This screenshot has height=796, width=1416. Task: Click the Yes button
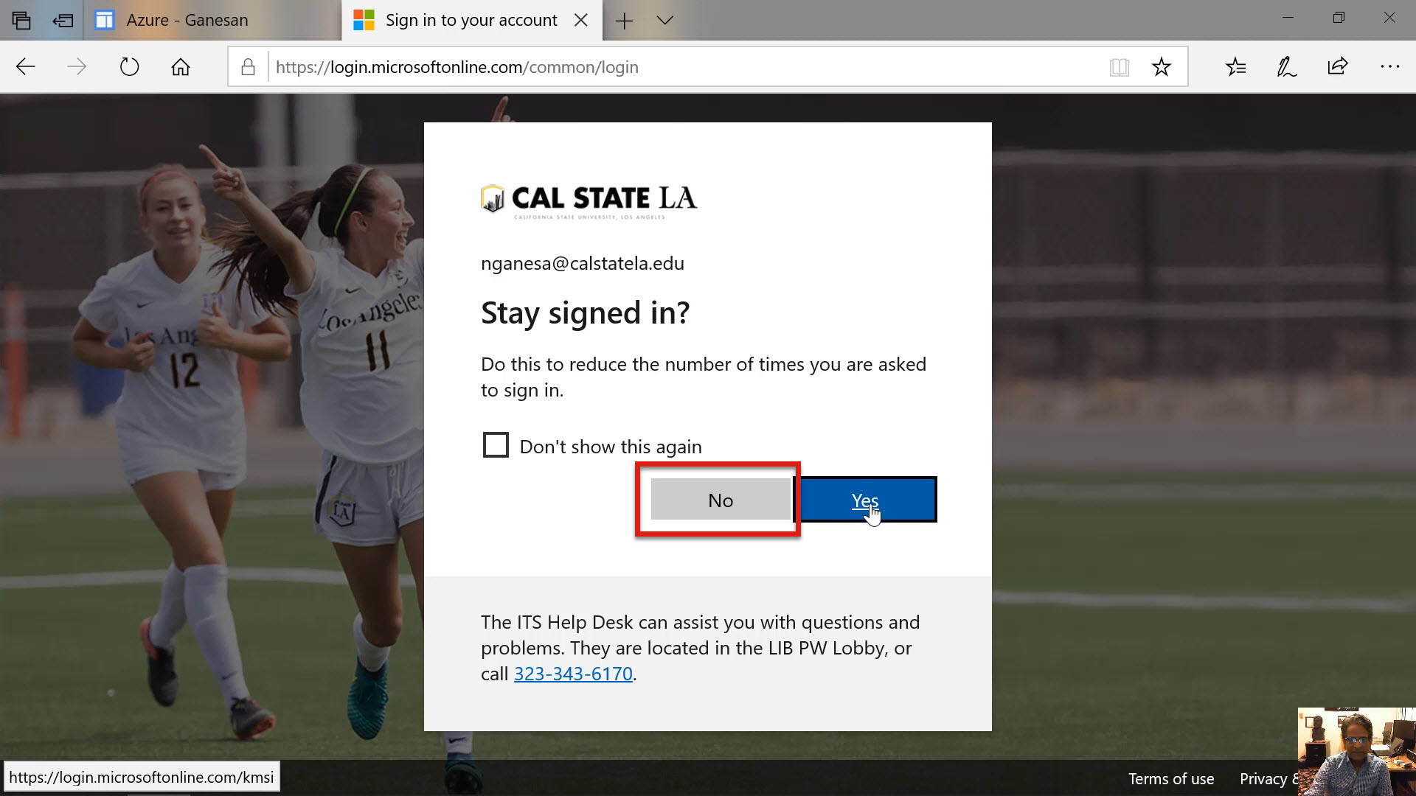click(864, 500)
